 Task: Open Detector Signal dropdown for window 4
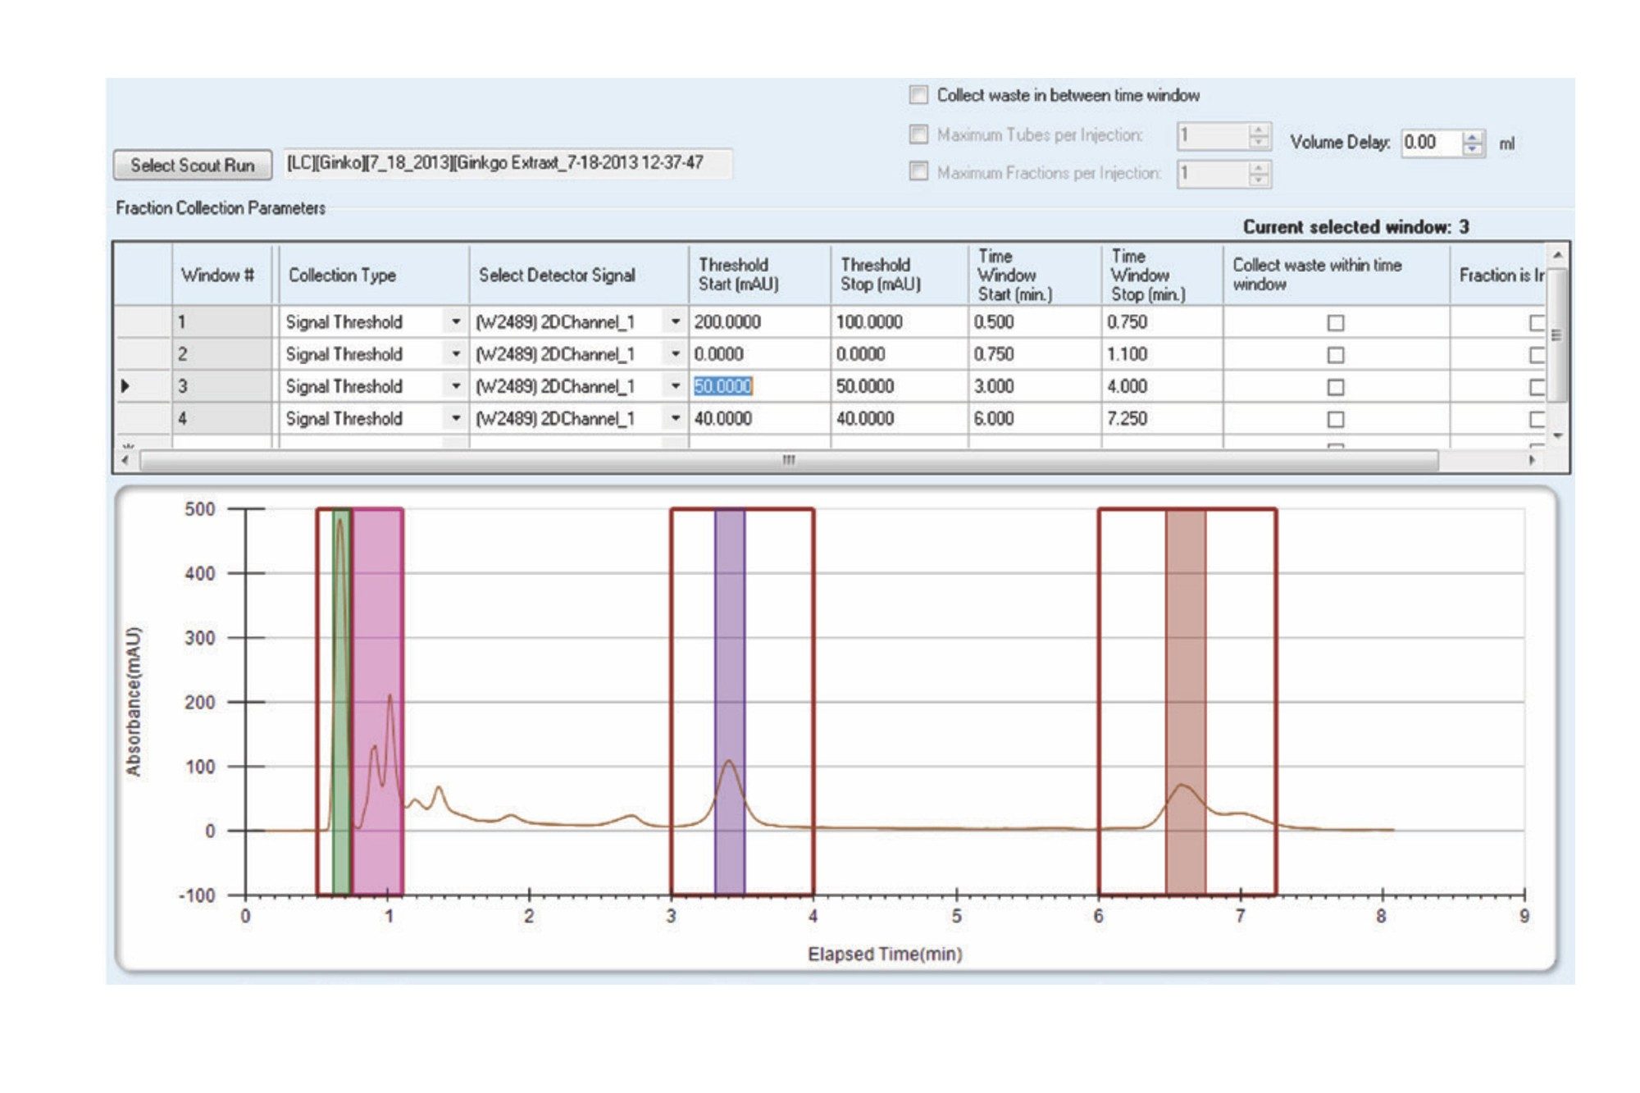point(675,418)
